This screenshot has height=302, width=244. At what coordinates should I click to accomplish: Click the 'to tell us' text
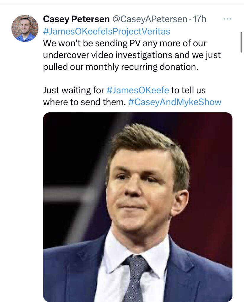click(x=188, y=90)
